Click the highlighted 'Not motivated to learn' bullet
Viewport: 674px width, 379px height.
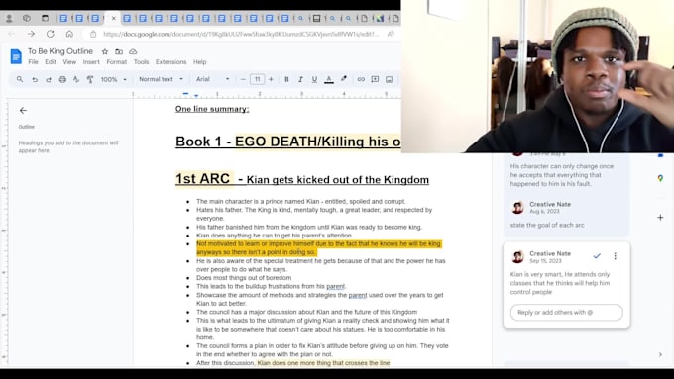[318, 248]
